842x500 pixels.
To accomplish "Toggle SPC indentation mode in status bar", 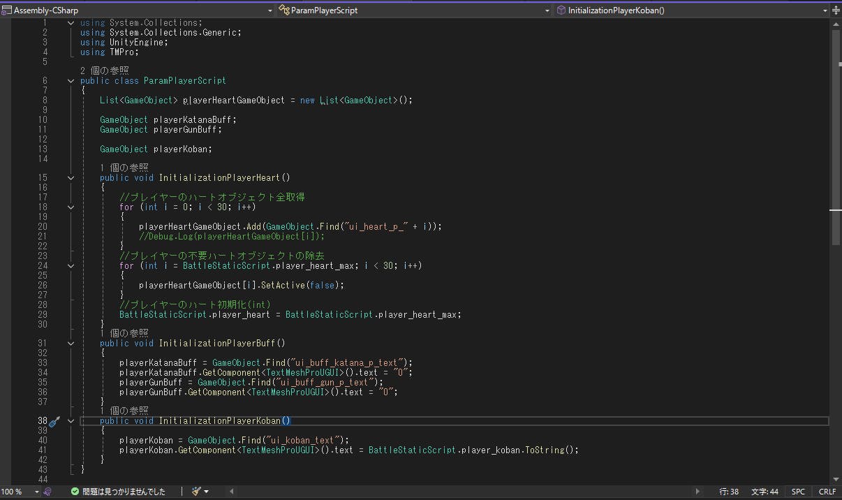I will click(x=798, y=492).
